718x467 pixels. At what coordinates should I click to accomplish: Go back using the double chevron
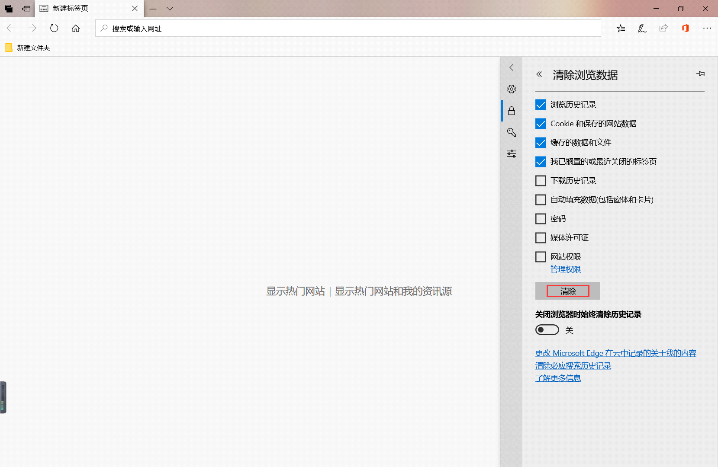[539, 74]
